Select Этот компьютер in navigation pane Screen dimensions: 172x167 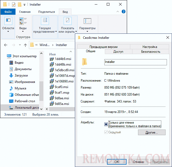22,56
